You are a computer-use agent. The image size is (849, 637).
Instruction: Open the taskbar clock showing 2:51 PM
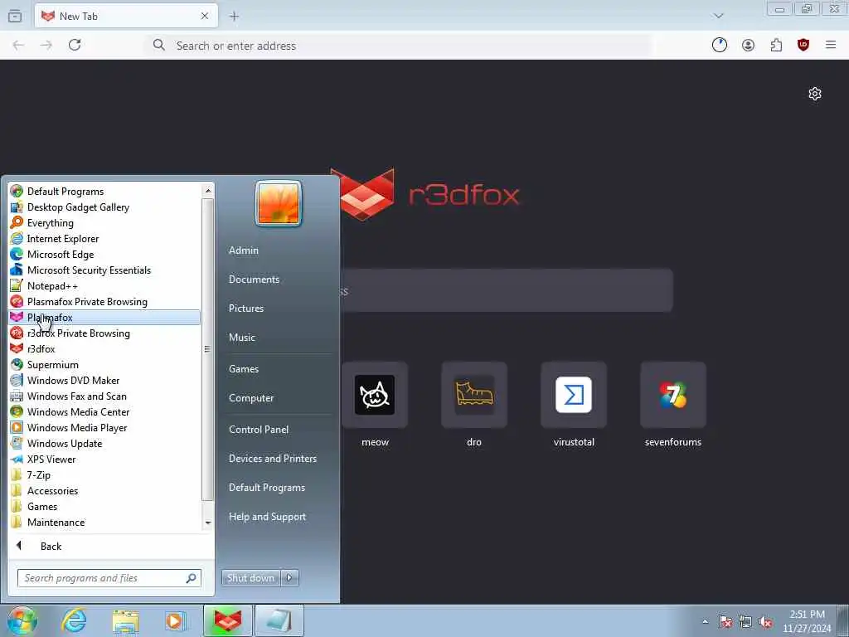[807, 621]
